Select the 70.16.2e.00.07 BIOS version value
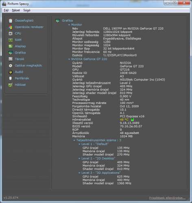Screen dimensions: 192x203 (131, 126)
